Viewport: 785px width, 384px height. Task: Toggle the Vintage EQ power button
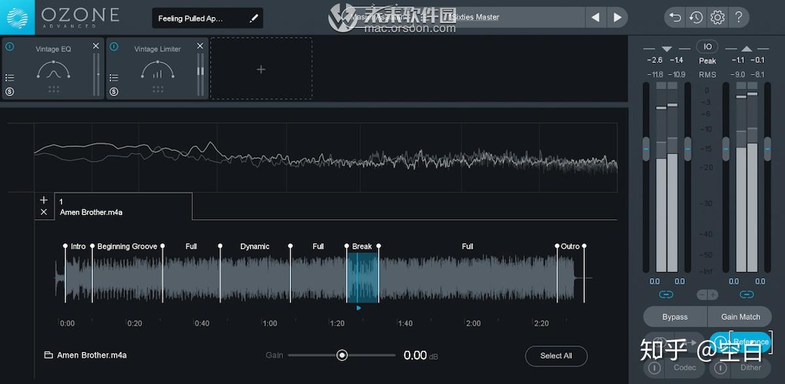coord(9,46)
